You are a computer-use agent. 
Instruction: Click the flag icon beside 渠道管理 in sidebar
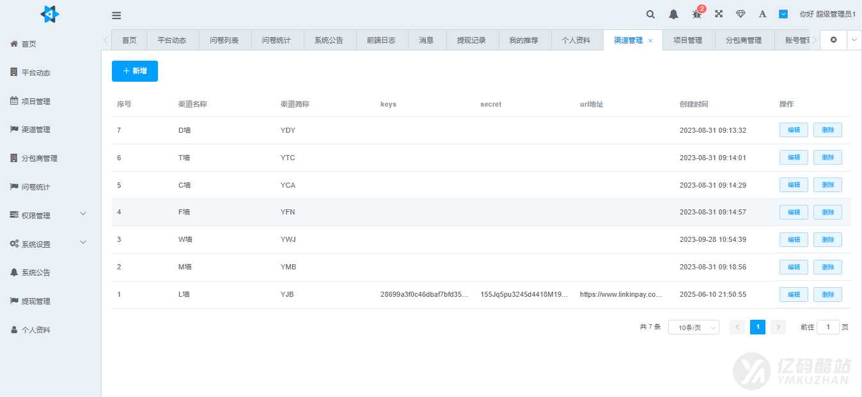[x=14, y=130]
